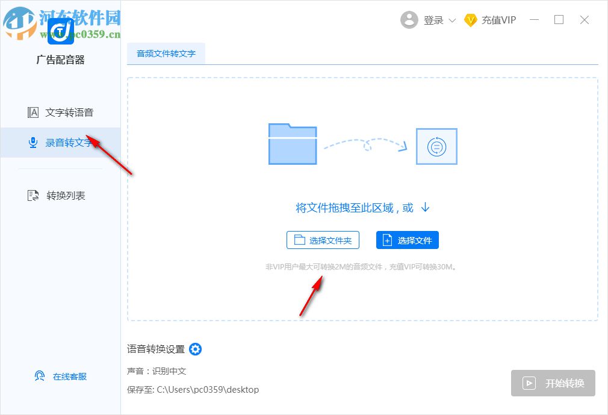The image size is (608, 415).
Task: Click the audio-to-text circle illustration
Action: pyautogui.click(x=436, y=146)
